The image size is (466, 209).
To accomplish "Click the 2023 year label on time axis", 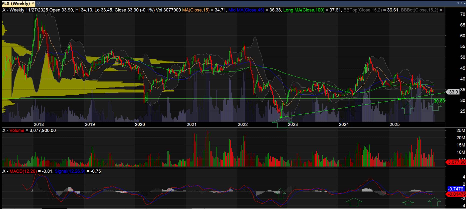I will (x=293, y=124).
